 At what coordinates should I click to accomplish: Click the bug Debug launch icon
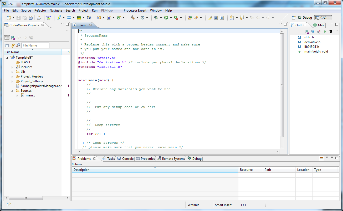(156, 18)
